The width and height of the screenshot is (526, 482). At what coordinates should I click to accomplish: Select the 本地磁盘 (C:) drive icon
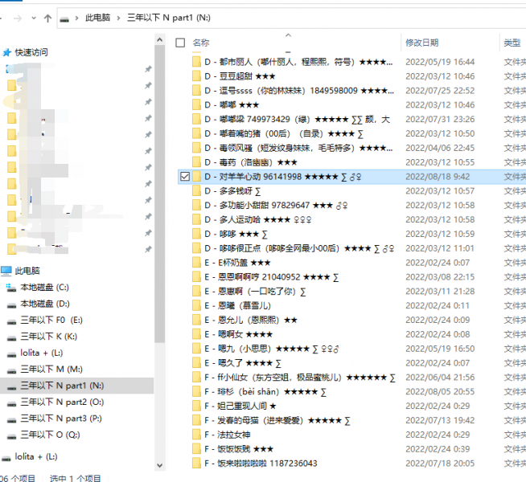click(x=11, y=288)
